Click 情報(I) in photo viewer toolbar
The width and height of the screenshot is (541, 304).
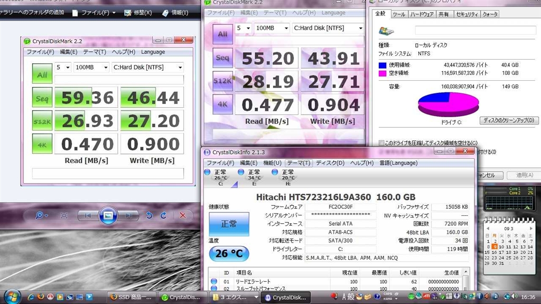(175, 13)
